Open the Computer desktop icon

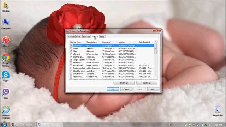(x=6, y=24)
